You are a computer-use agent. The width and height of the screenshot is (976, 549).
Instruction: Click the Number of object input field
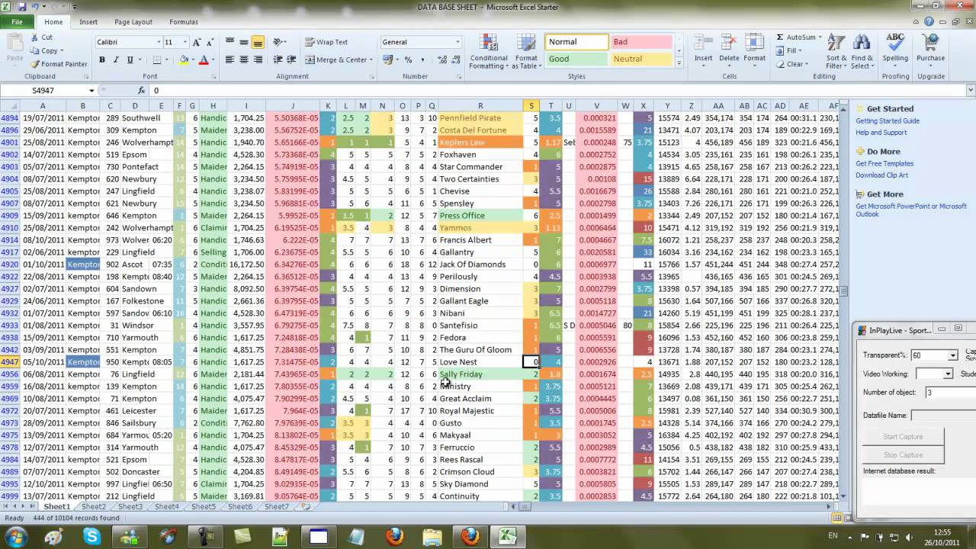pos(950,393)
